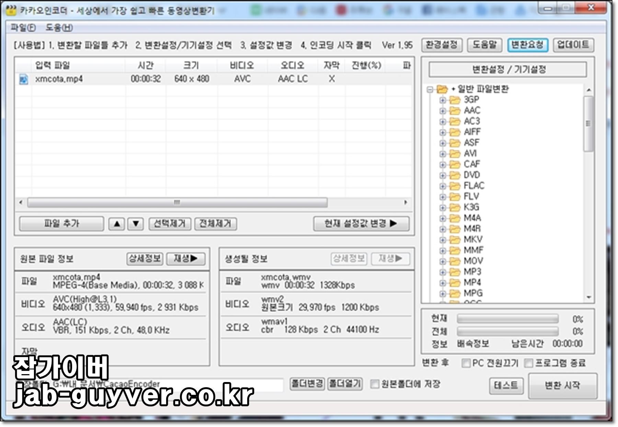Select the MP3 folder icon

pyautogui.click(x=455, y=272)
